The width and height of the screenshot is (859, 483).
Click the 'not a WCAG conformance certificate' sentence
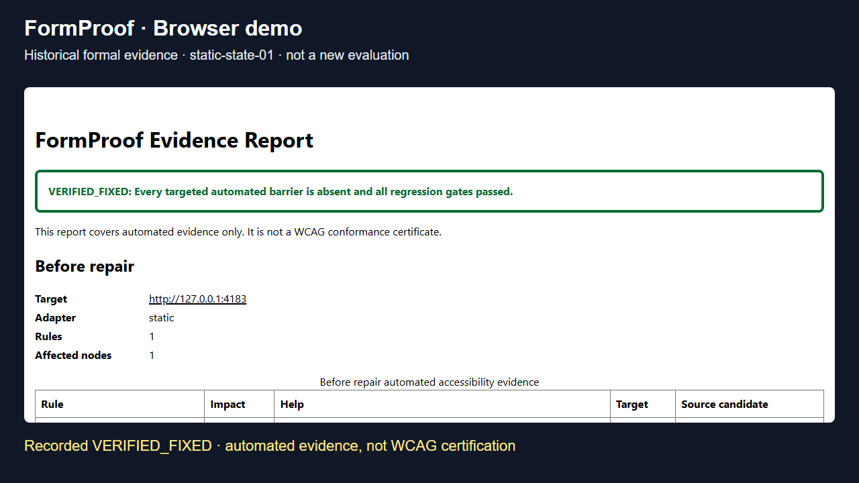[238, 232]
